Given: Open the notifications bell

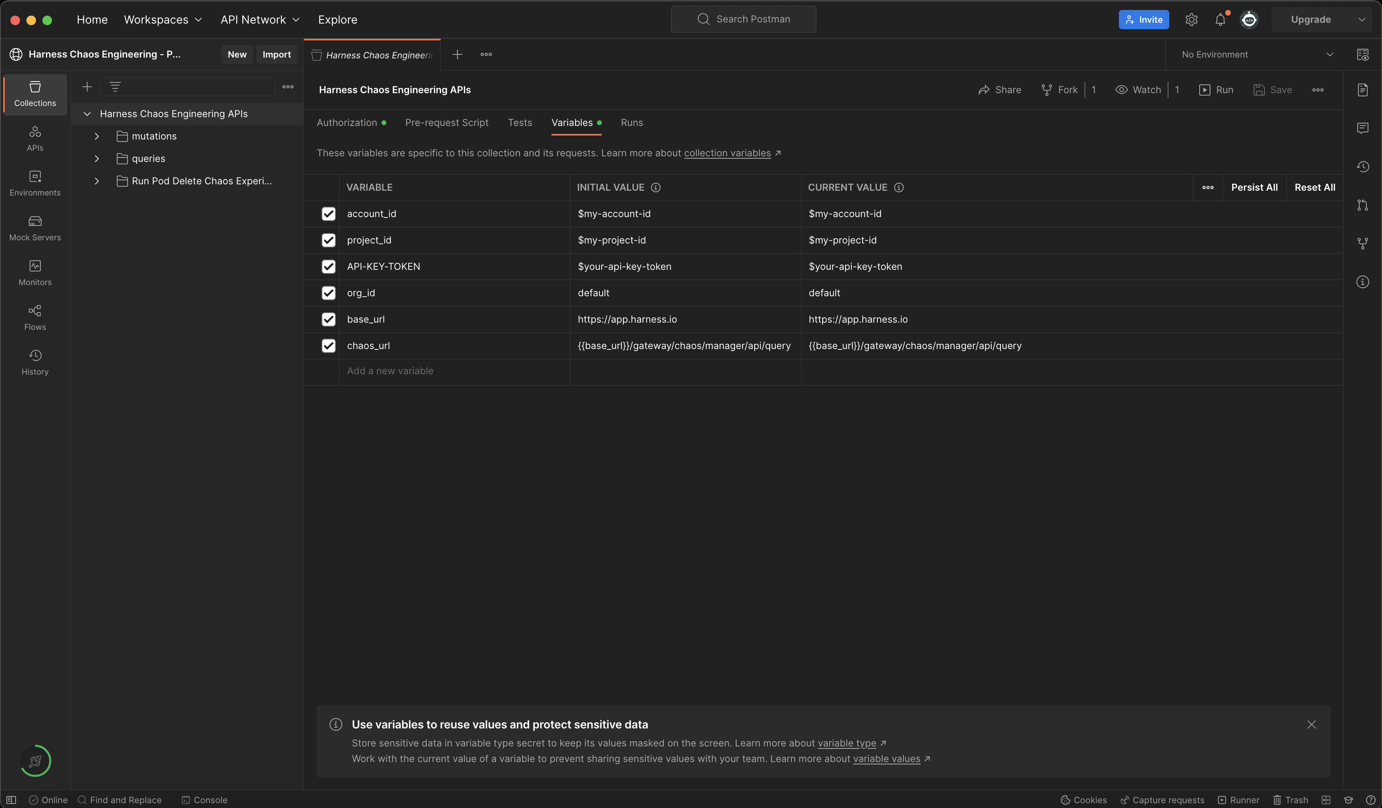Looking at the screenshot, I should pos(1220,20).
